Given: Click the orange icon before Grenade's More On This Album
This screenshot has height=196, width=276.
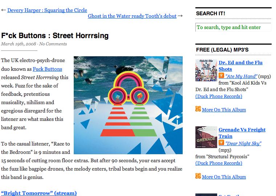Looking at the screenshot, I should (x=198, y=176).
